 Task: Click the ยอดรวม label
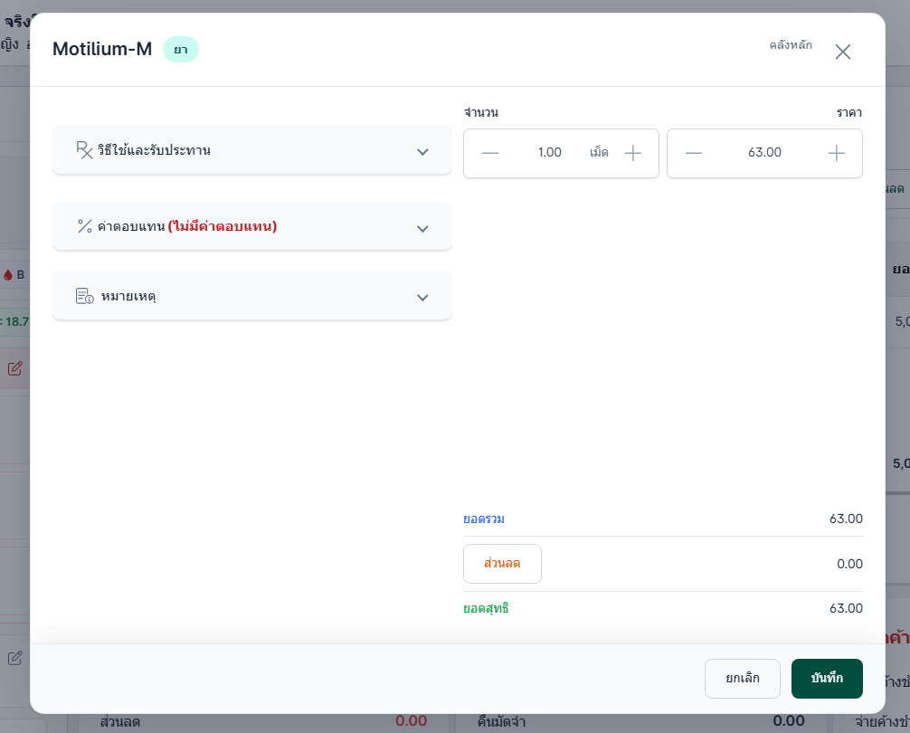coord(483,519)
